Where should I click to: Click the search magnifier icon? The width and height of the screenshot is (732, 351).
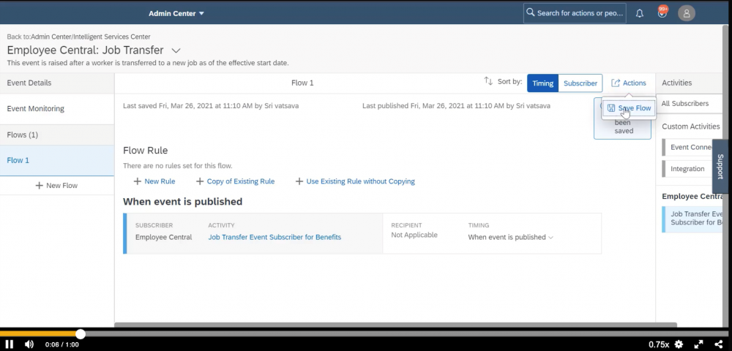530,12
